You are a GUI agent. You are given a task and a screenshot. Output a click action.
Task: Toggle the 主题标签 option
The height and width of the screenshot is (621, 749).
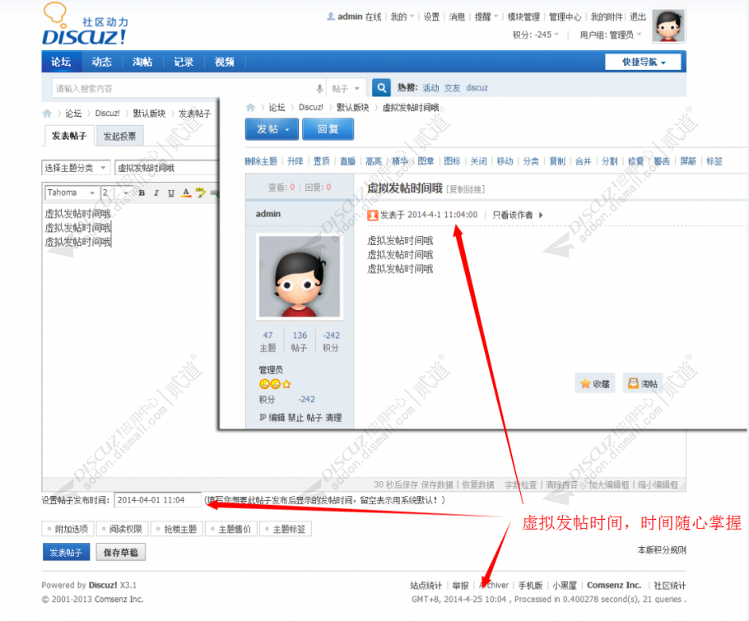pyautogui.click(x=285, y=529)
